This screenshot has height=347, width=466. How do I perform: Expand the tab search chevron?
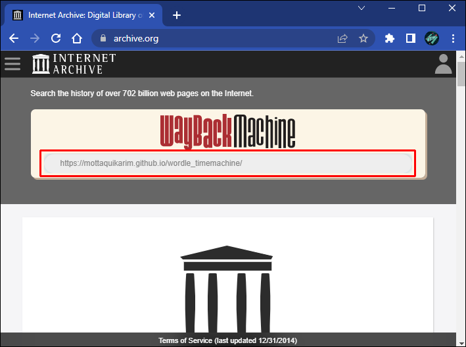361,8
